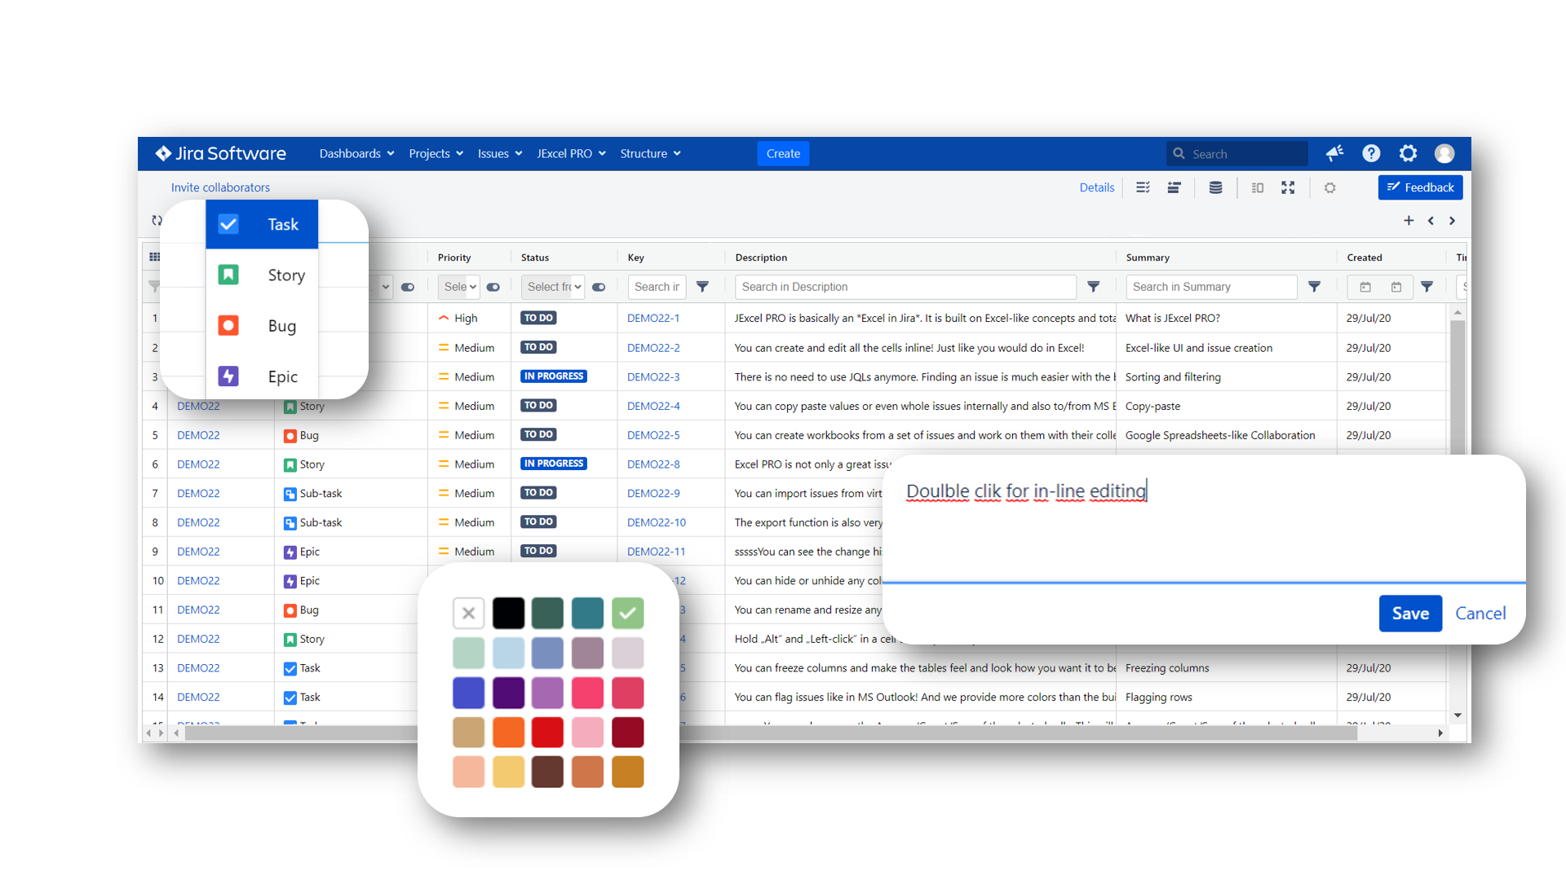Click the Search in Summary field
Screen dimensions: 1566x880
tap(1211, 287)
